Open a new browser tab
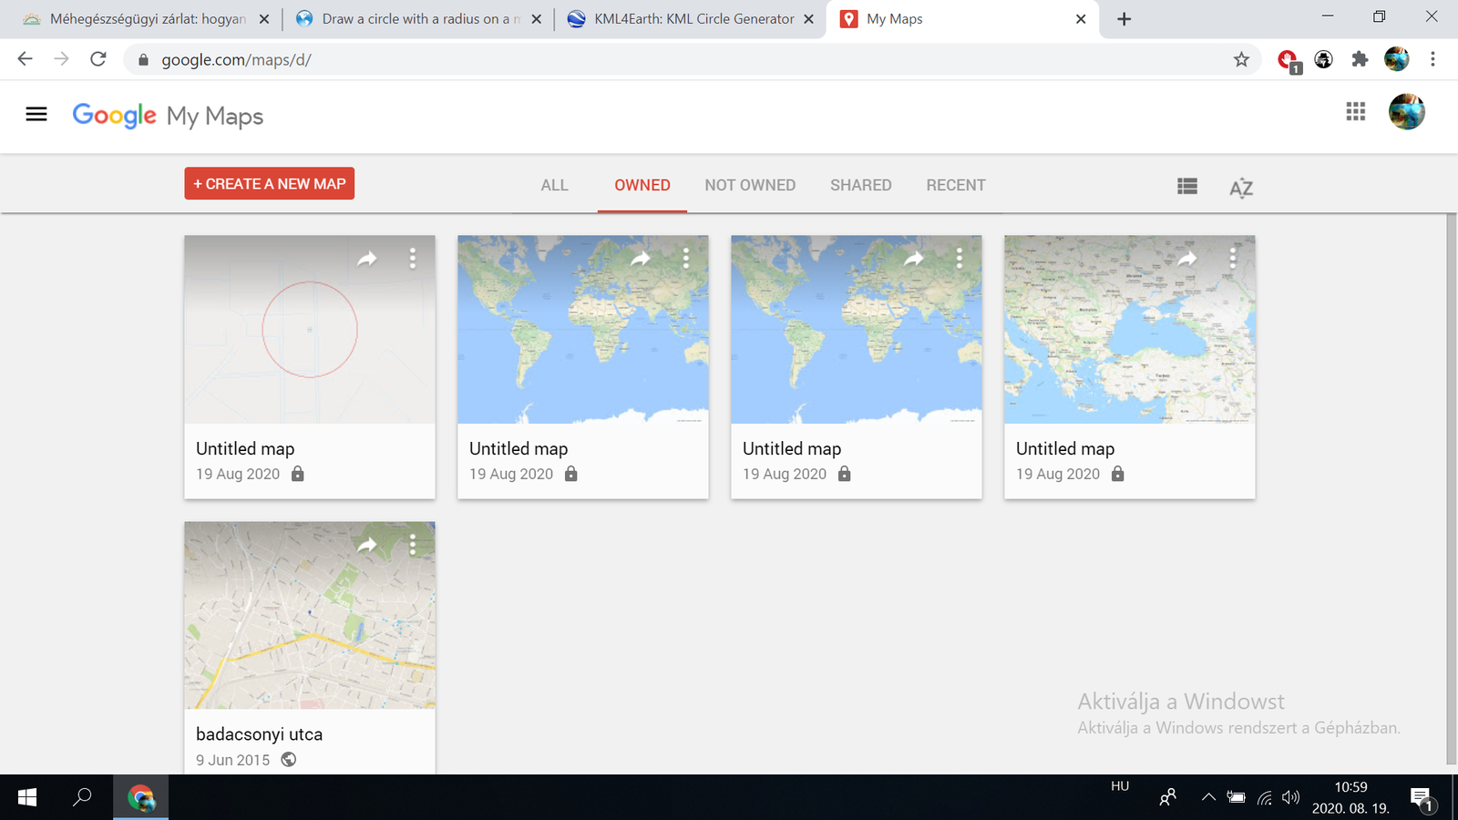The image size is (1458, 820). 1124,19
